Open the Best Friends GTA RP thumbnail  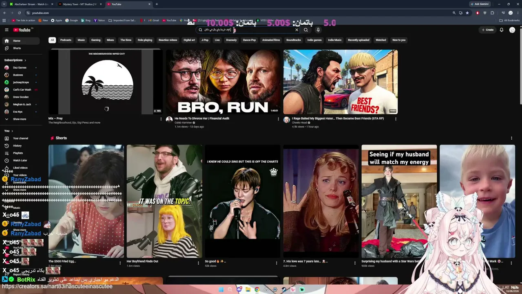tap(341, 82)
